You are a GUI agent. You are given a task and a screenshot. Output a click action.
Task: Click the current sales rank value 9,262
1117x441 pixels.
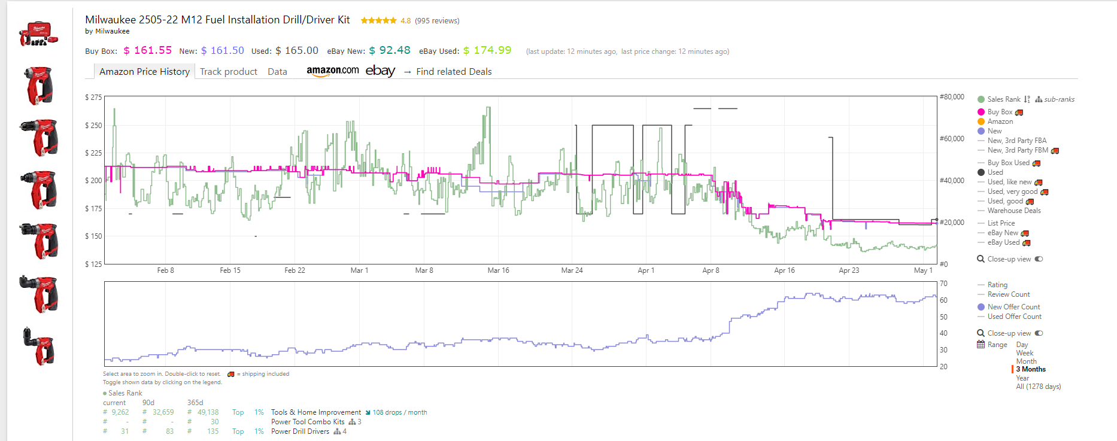point(120,412)
